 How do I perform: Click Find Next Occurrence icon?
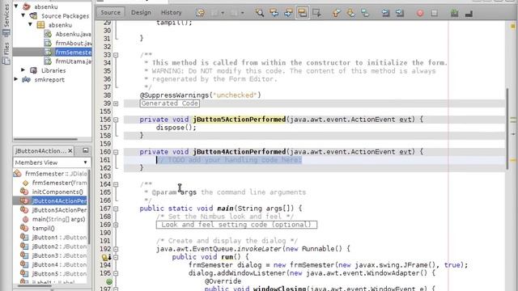(x=288, y=13)
